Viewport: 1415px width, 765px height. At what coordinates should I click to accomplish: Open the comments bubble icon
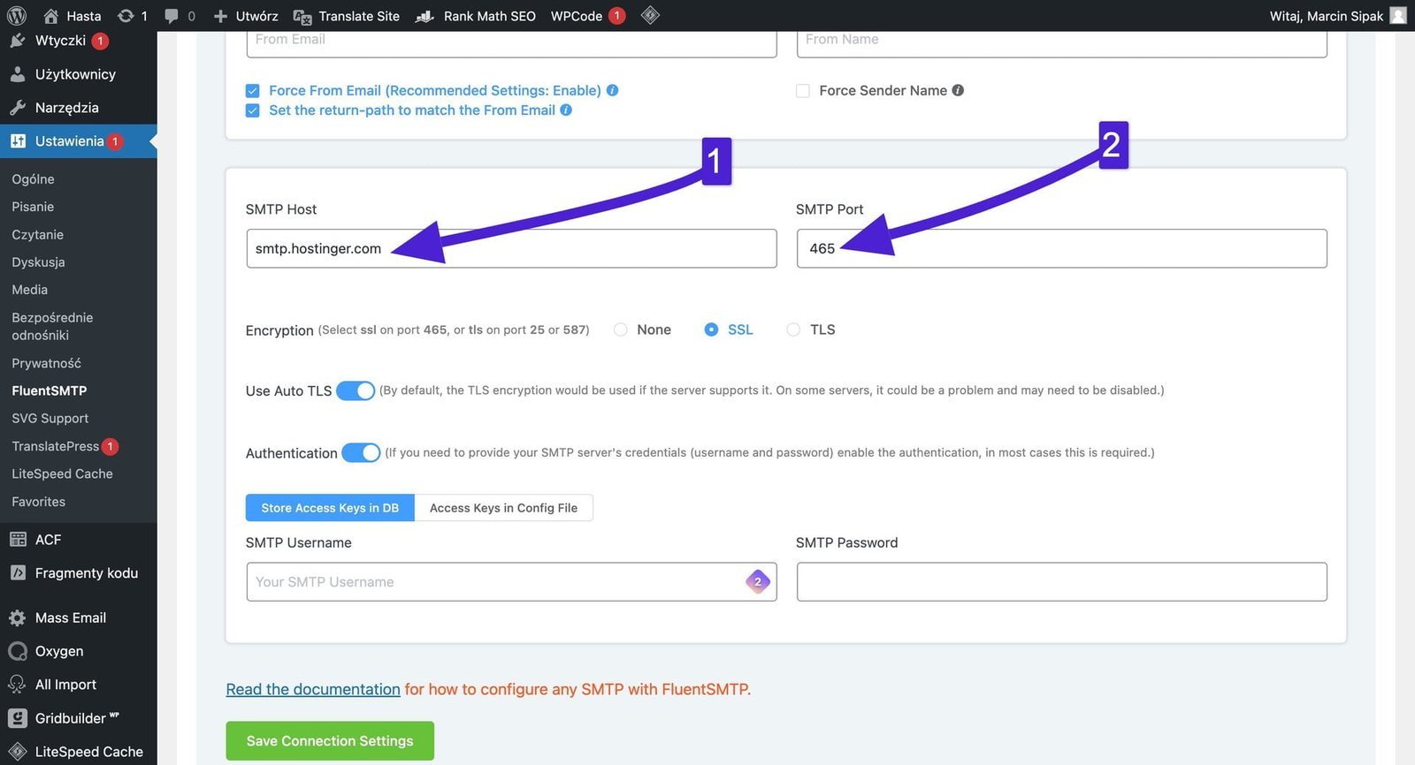(172, 15)
